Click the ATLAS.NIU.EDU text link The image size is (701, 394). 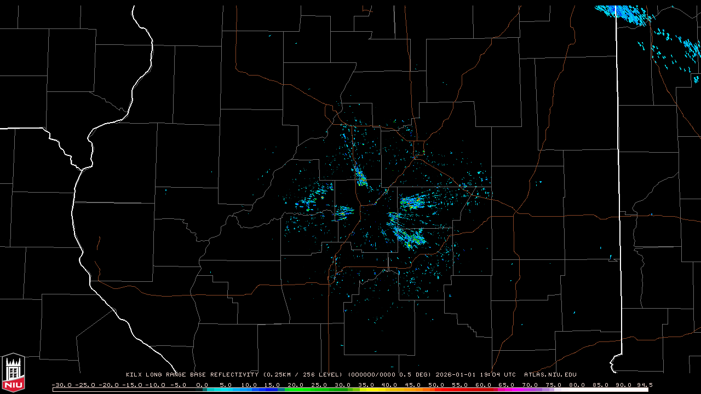tap(550, 375)
